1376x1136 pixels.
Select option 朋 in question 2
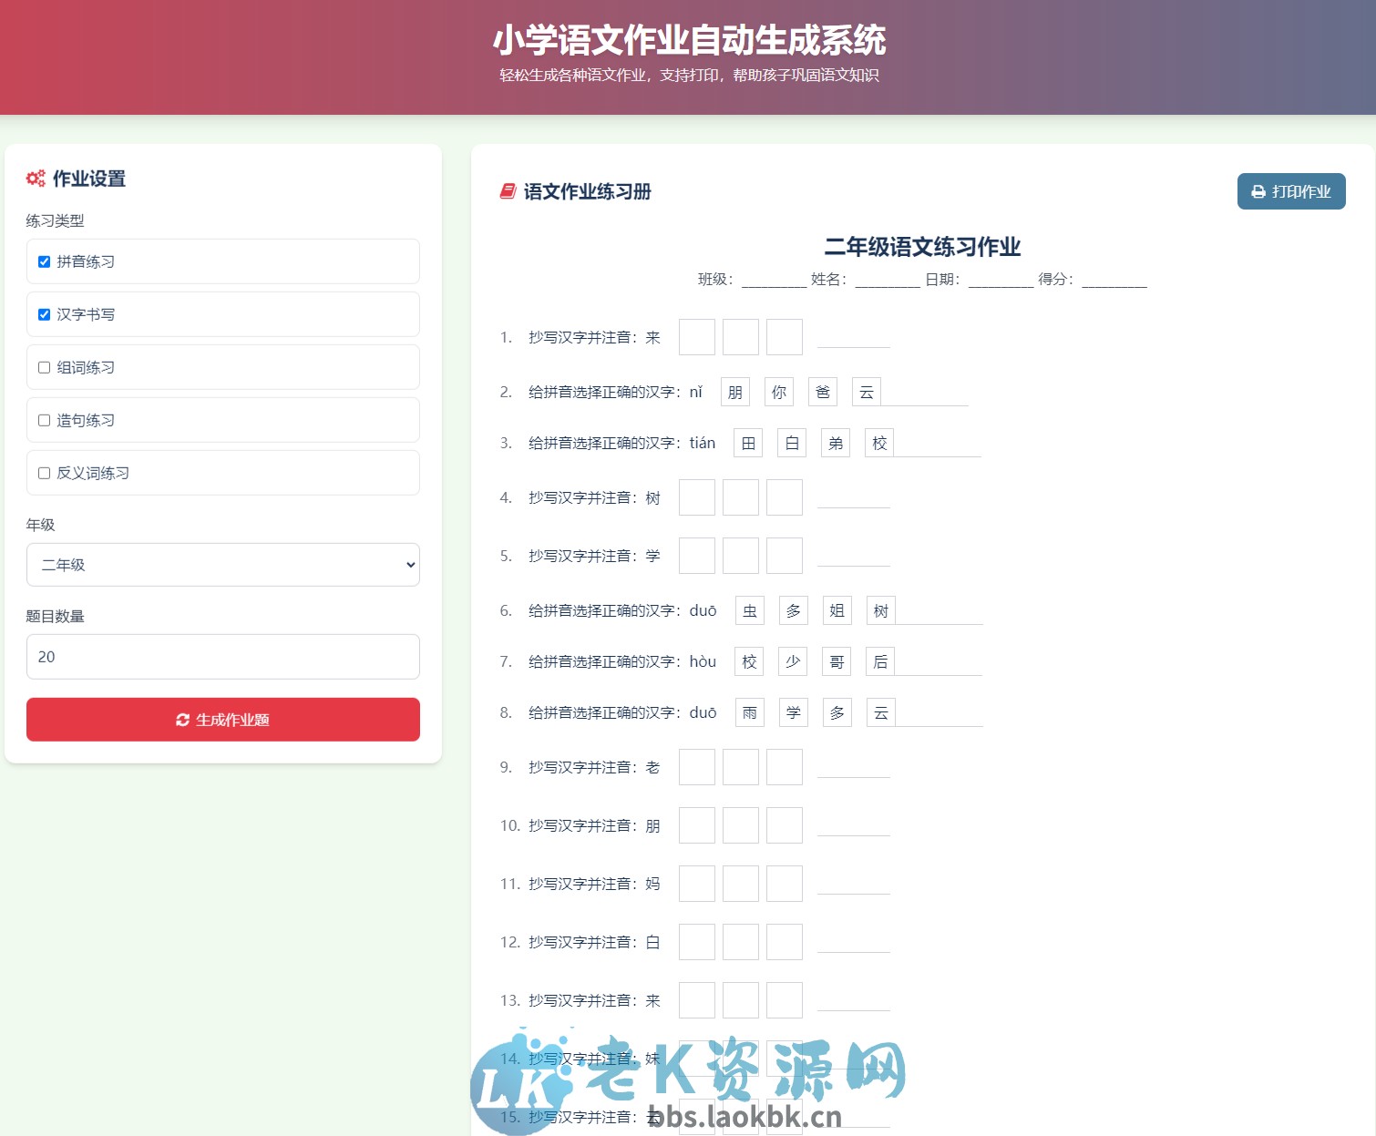(x=735, y=392)
